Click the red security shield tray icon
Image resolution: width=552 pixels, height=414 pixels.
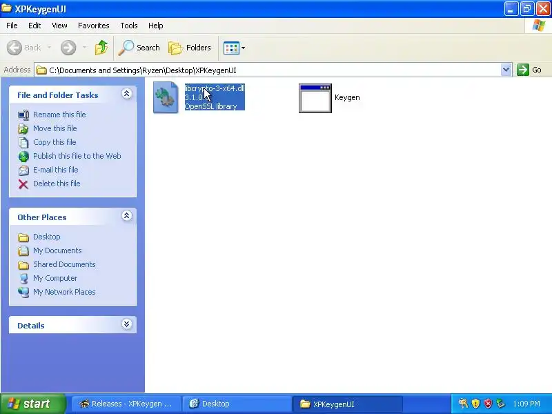[x=488, y=404]
